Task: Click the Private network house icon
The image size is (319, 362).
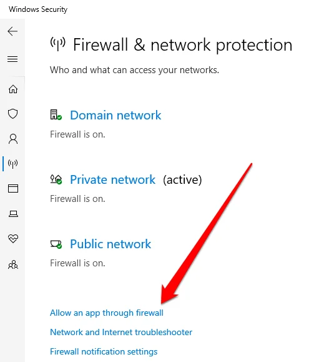Action: click(56, 179)
